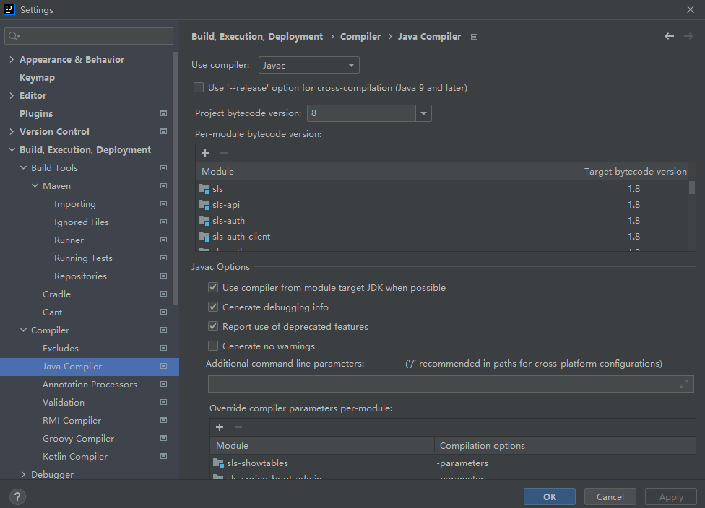This screenshot has height=508, width=705.
Task: Select the sls-auth-client module row
Action: pos(442,237)
